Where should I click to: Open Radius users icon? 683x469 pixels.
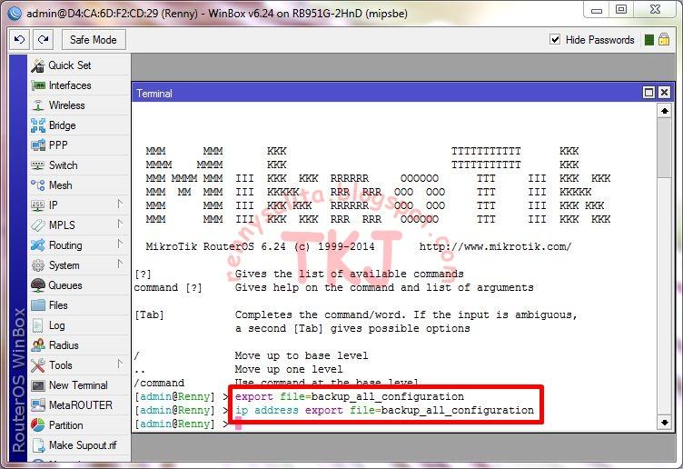point(38,345)
